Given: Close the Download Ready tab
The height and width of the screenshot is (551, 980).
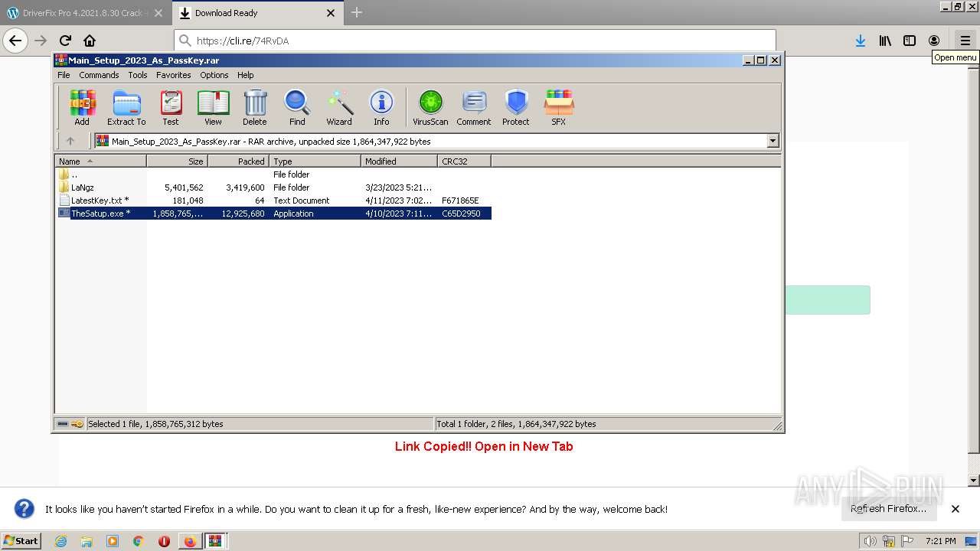Looking at the screenshot, I should tap(331, 13).
